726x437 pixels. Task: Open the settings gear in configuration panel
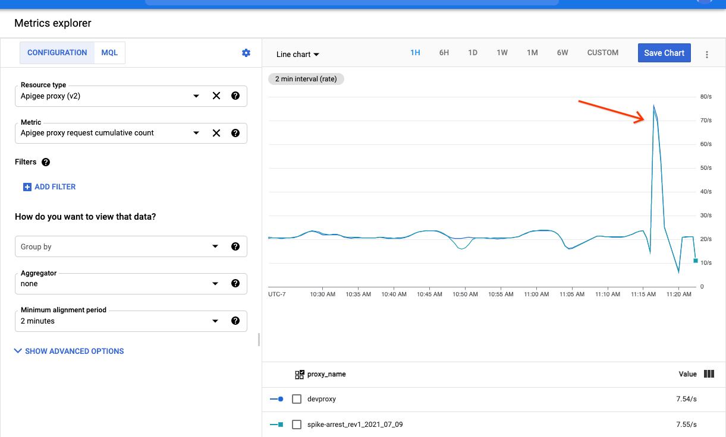[x=246, y=53]
